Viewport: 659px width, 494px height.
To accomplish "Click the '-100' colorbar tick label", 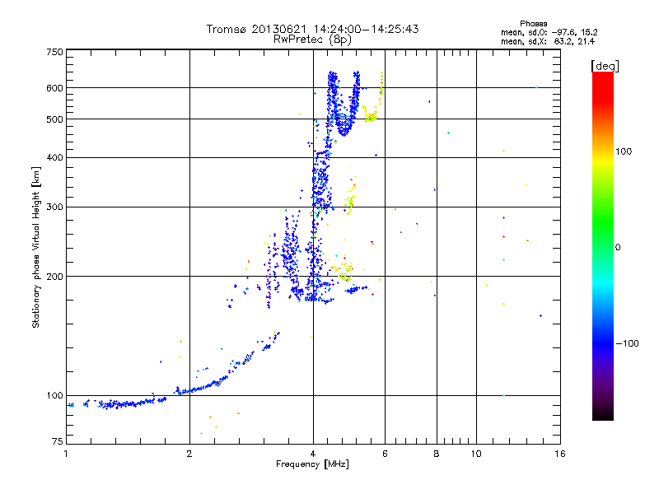I will point(627,343).
